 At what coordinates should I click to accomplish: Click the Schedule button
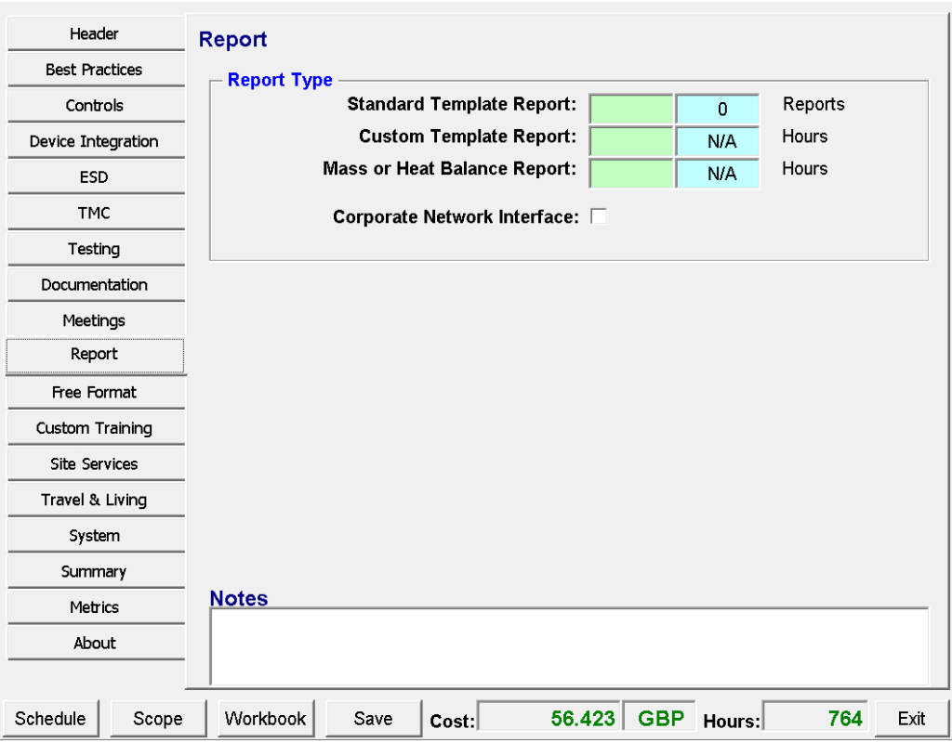coord(51,719)
